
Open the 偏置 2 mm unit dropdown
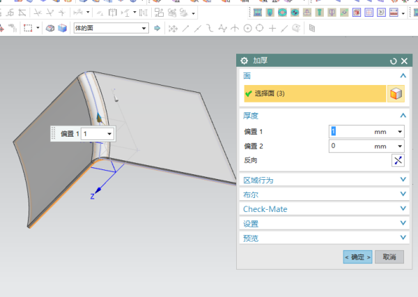click(400, 146)
